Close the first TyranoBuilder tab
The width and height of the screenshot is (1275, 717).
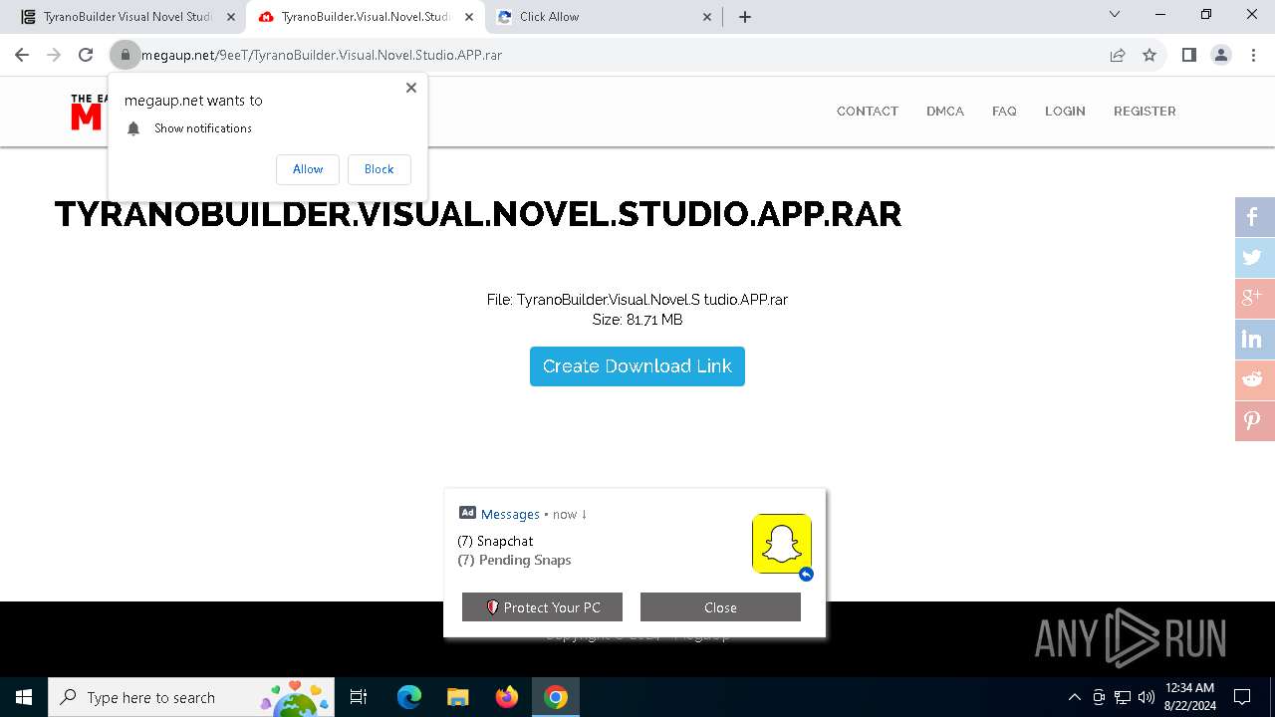(231, 17)
